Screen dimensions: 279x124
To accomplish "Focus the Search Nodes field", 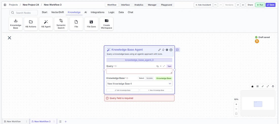I will tap(24, 13).
